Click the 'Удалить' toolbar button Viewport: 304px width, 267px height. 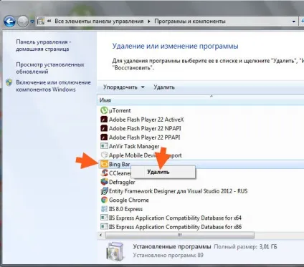[x=164, y=87]
